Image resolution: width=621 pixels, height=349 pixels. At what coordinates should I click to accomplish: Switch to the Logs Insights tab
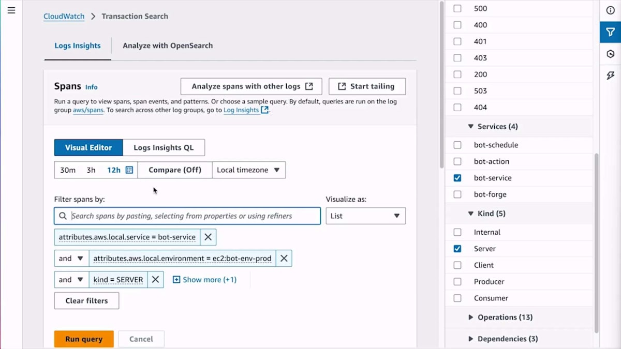tap(78, 45)
